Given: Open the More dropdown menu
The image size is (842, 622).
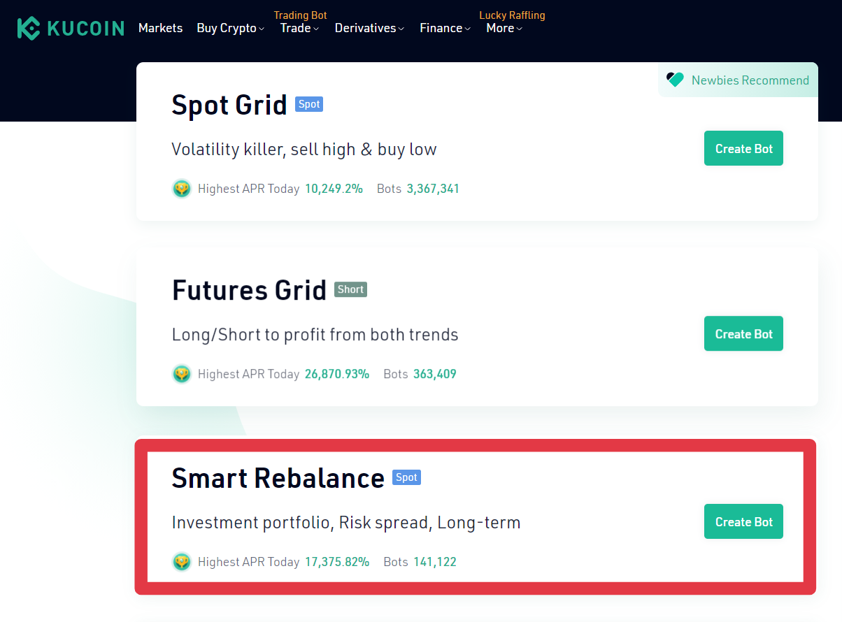Looking at the screenshot, I should coord(504,28).
